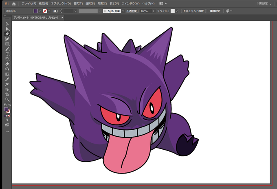Reset to default fill and stroke
The image size is (277, 189).
tap(5, 105)
